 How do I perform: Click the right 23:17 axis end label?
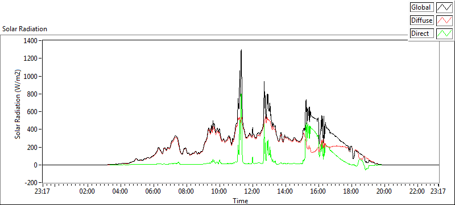(438, 191)
